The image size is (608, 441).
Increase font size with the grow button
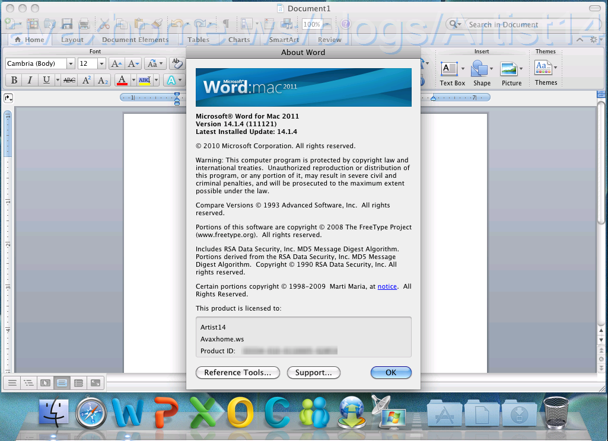coord(116,63)
